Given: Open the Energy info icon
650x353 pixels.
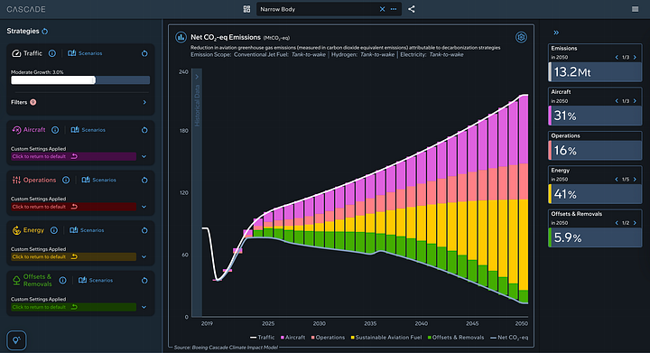Looking at the screenshot, I should pyautogui.click(x=54, y=230).
